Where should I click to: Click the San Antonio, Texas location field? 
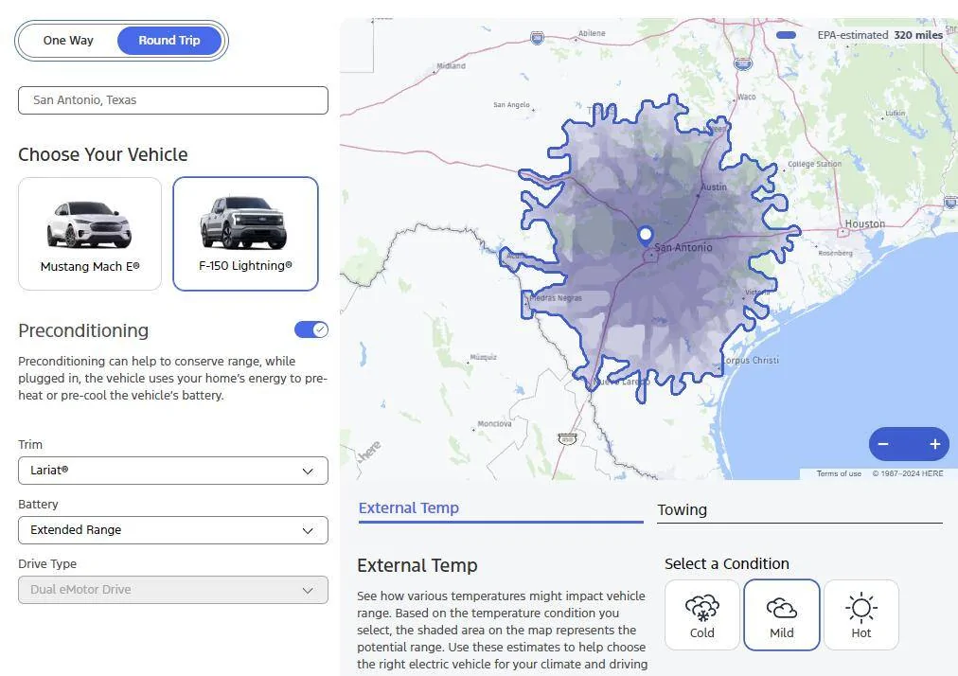coord(173,100)
